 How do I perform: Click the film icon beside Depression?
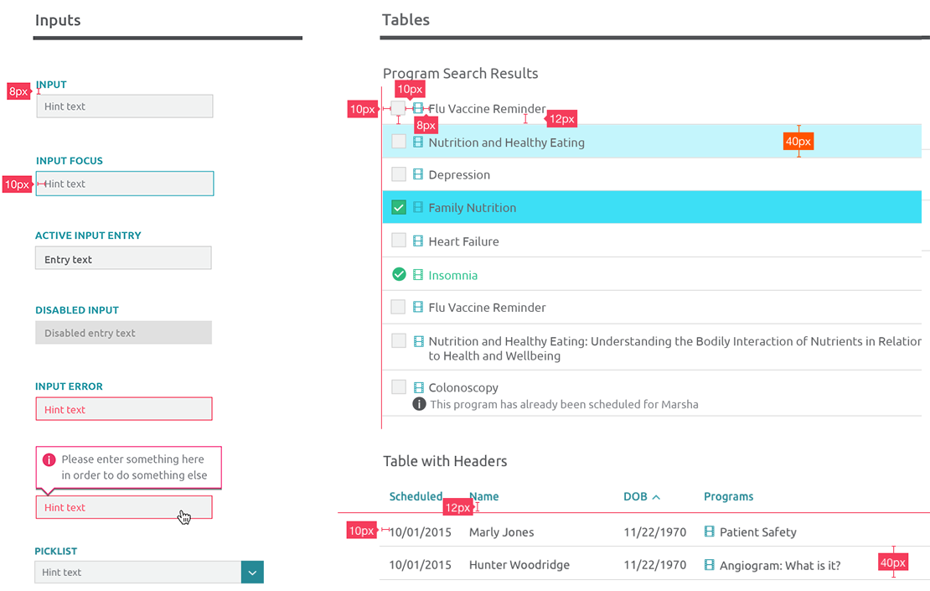point(418,174)
